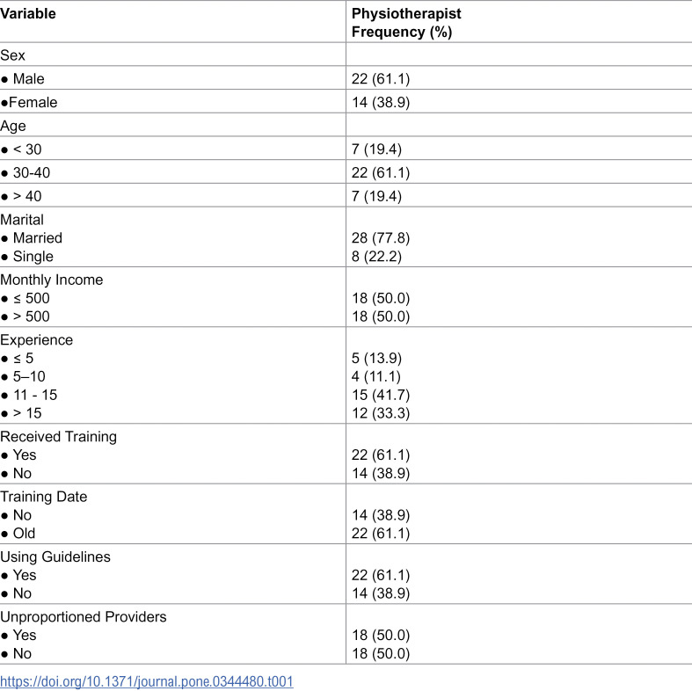Click the Received Training heading
The width and height of the screenshot is (692, 691).
[x=58, y=436]
